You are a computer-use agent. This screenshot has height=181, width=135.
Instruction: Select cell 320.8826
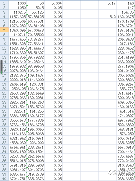click(125, 80)
